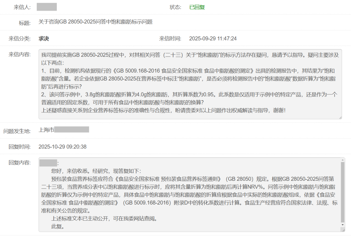Image resolution: width=351 pixels, height=236 pixels.
Task: Click the 状态 field label
Action: click(175, 7)
